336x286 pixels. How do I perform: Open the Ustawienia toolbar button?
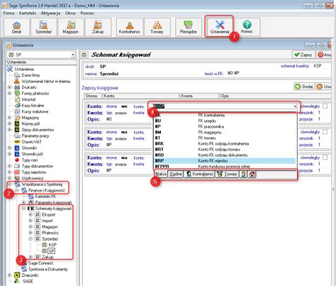tap(220, 27)
